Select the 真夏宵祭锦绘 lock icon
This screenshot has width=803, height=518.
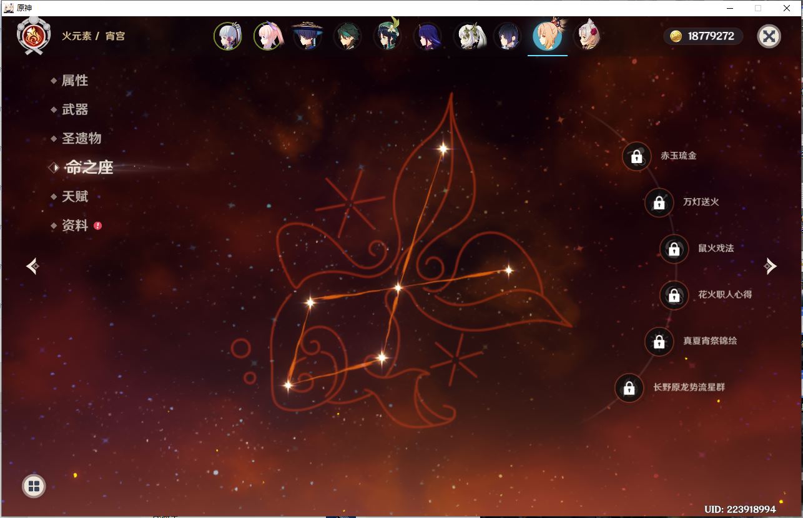tap(659, 341)
